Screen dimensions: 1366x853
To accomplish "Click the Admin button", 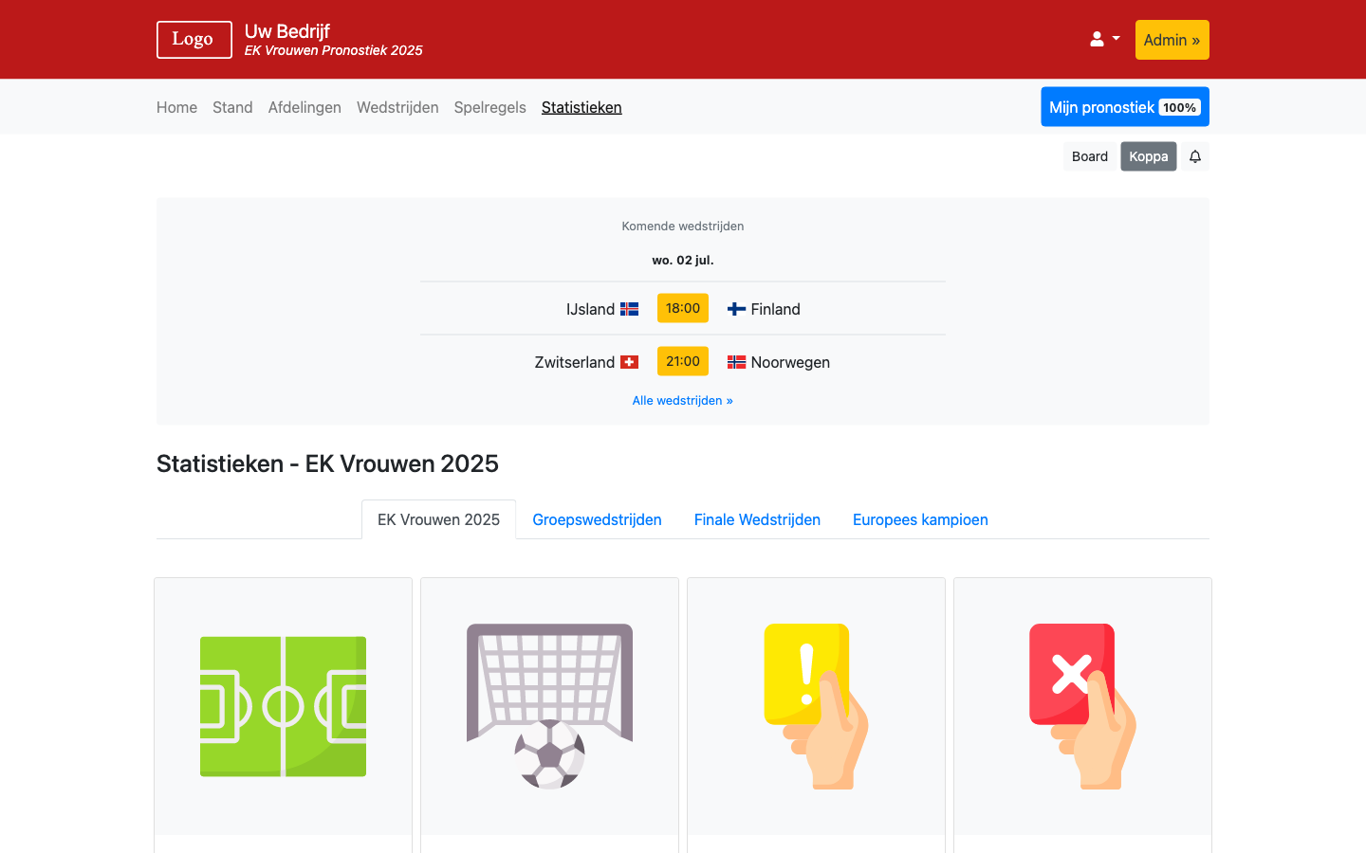I will pos(1172,40).
